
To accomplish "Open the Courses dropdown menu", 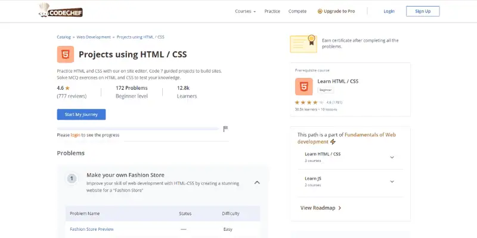I will coord(245,11).
